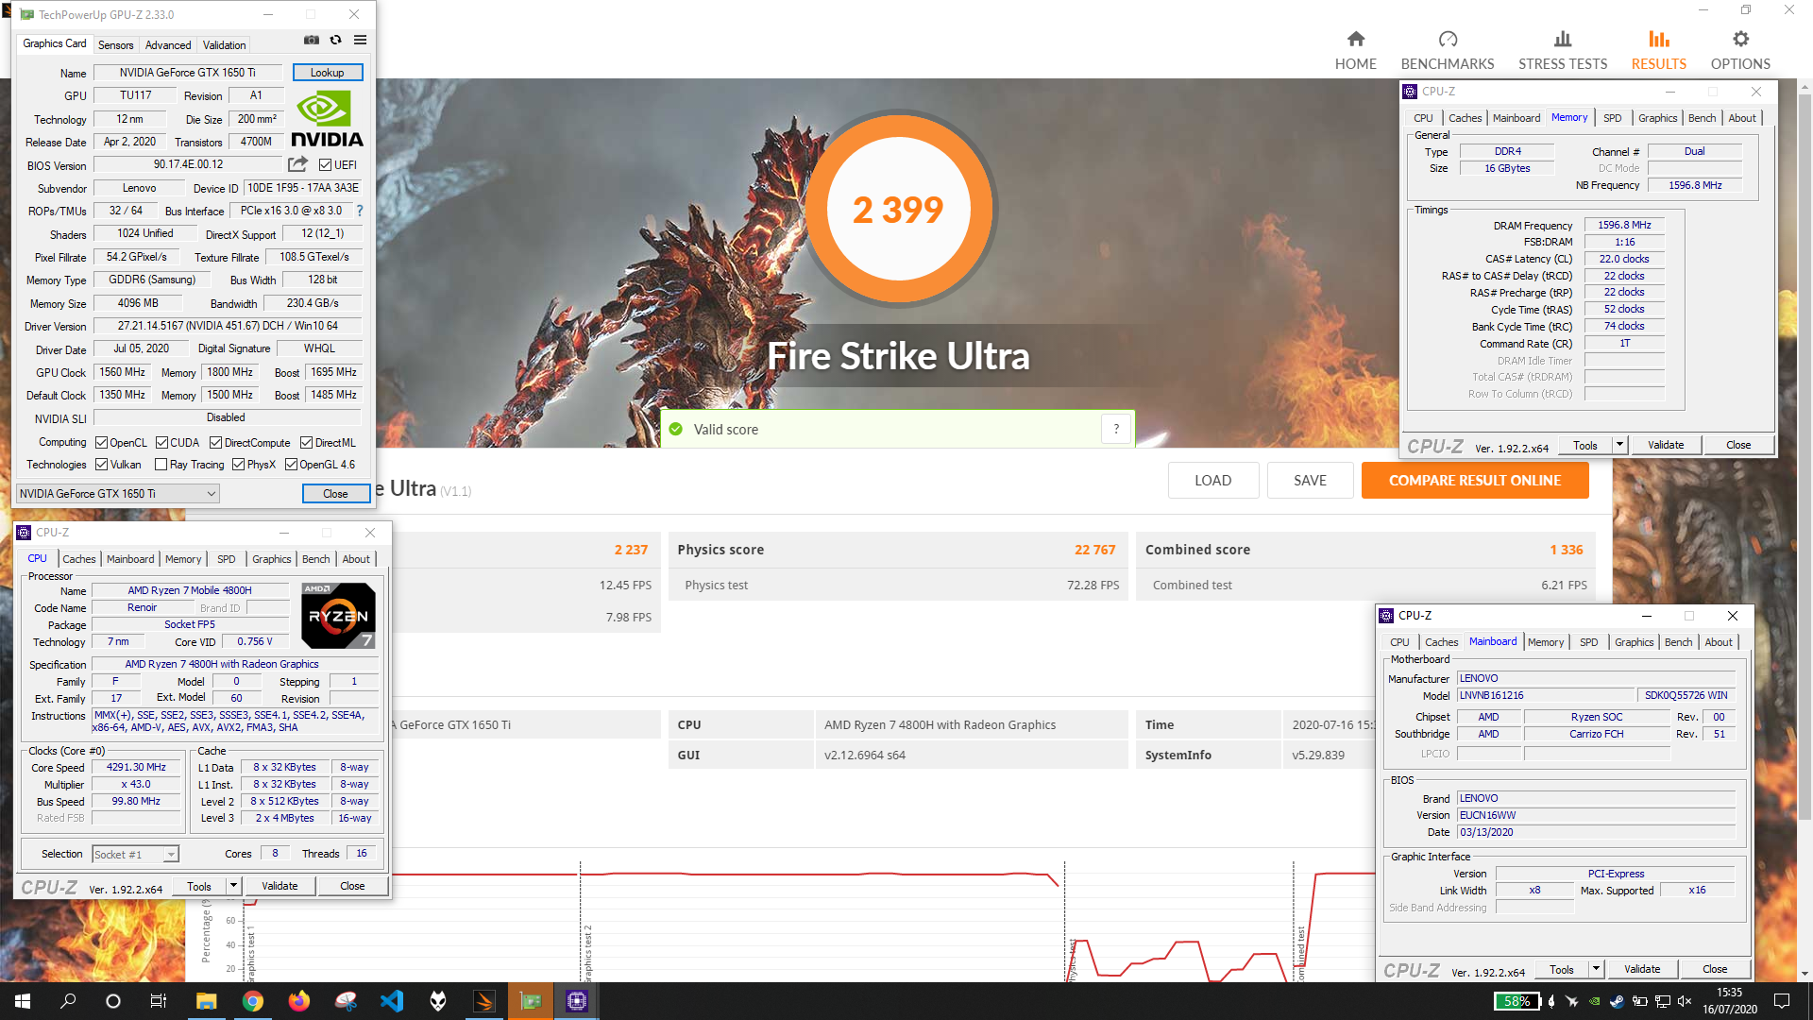Toggle the UEFI checkbox in GPU-Z

click(325, 164)
